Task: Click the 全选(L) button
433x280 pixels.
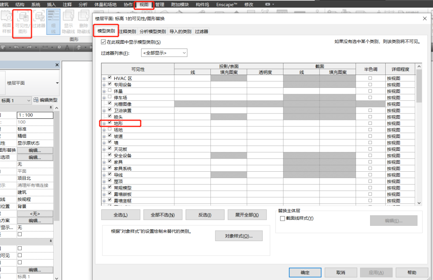Action: click(x=121, y=215)
